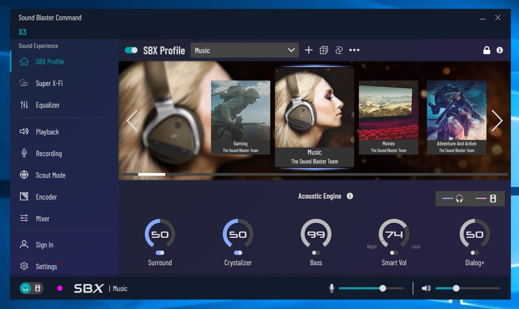Click the Playback speaker icon in sidebar
Image resolution: width=519 pixels, height=309 pixels.
(x=24, y=131)
